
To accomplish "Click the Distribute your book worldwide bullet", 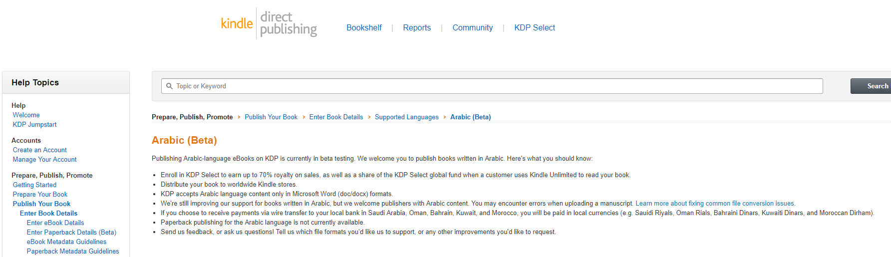I will [x=229, y=184].
